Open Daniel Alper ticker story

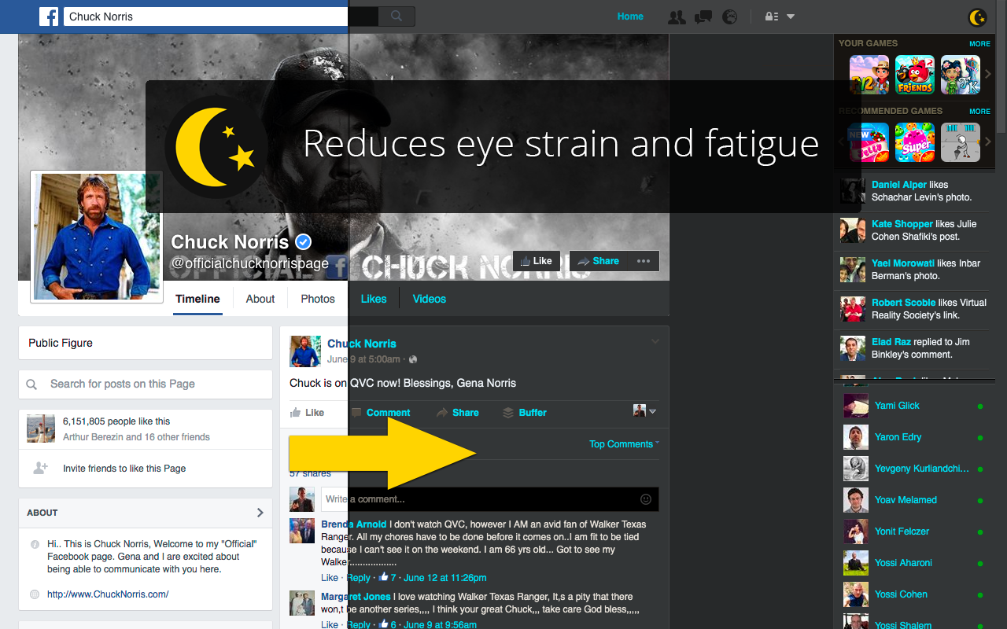(913, 191)
